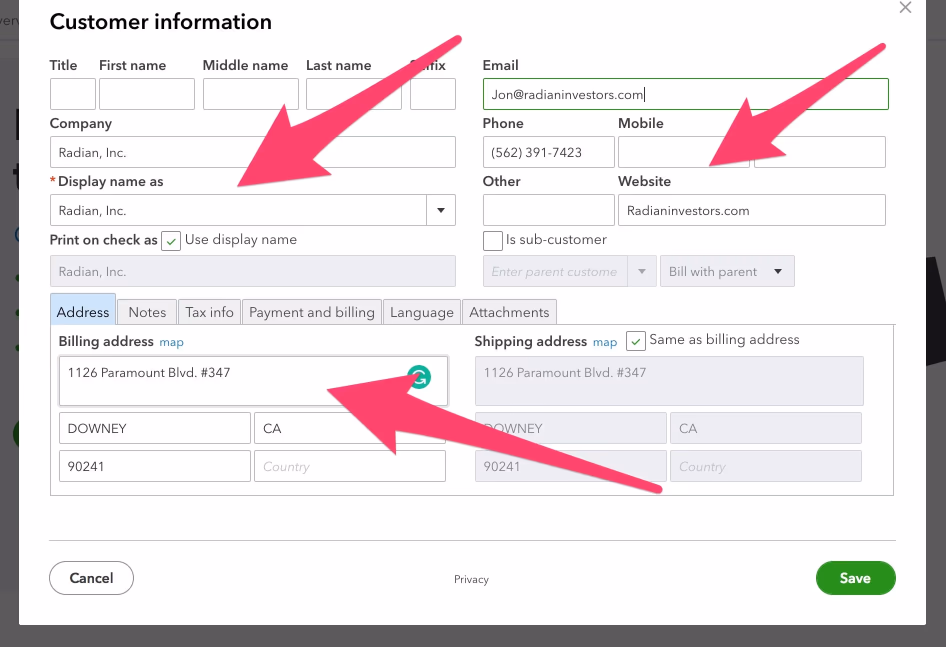Viewport: 946px width, 647px height.
Task: Open the Display name as dropdown arrow
Action: click(440, 210)
